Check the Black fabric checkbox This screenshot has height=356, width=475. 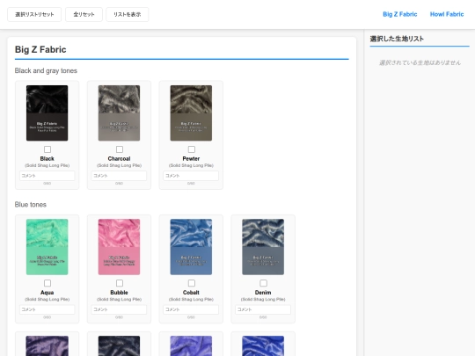47,149
